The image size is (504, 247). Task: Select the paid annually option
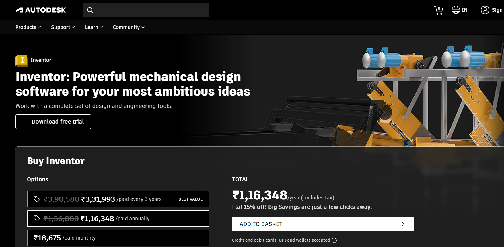[118, 219]
